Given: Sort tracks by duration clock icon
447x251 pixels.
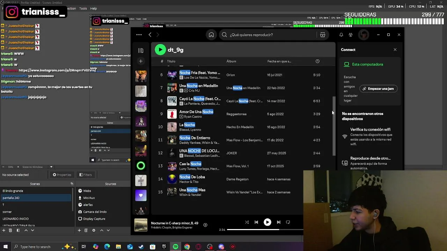Looking at the screenshot, I should click(317, 61).
